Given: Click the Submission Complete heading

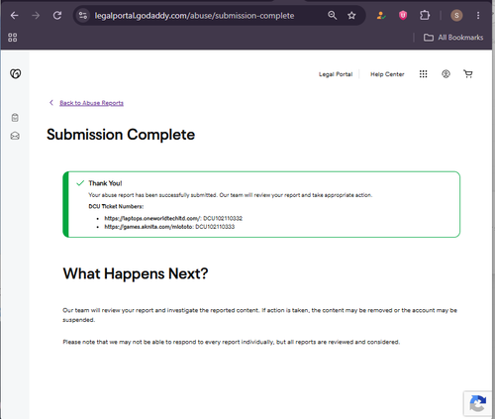Looking at the screenshot, I should [x=121, y=135].
